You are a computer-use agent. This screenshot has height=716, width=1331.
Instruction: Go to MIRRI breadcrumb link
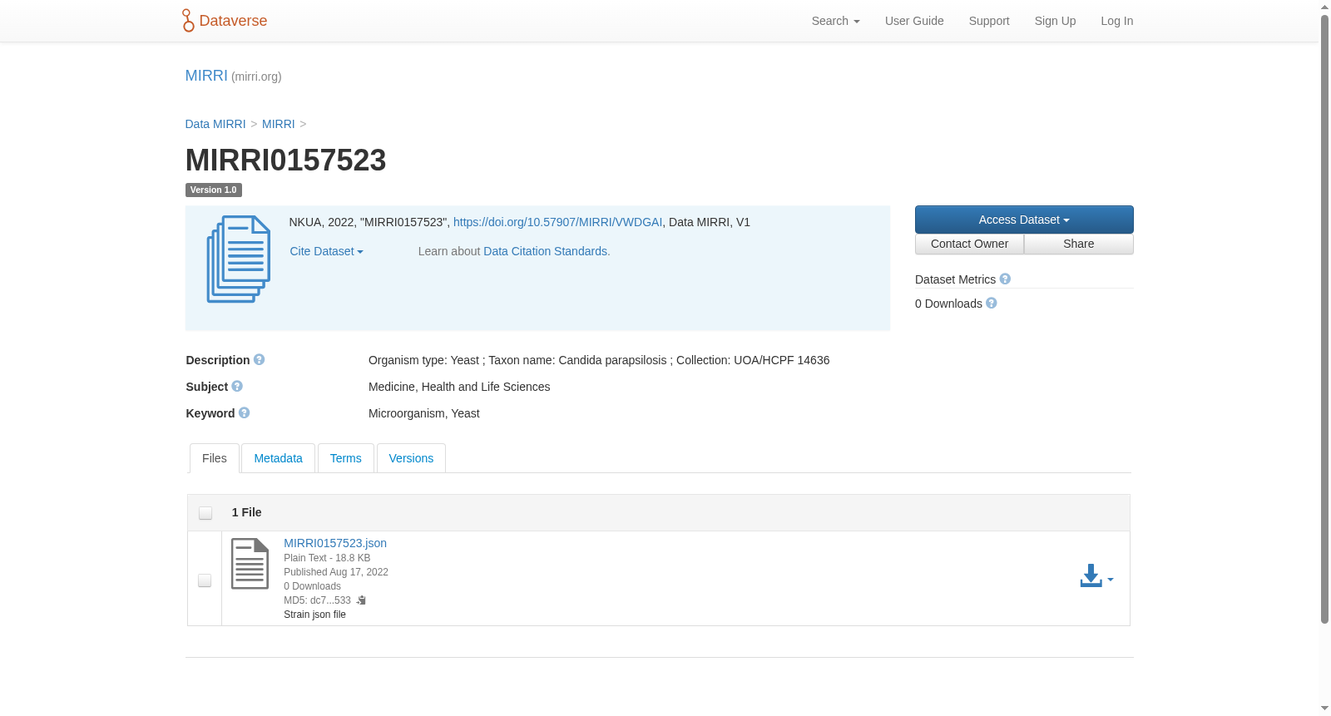(279, 124)
